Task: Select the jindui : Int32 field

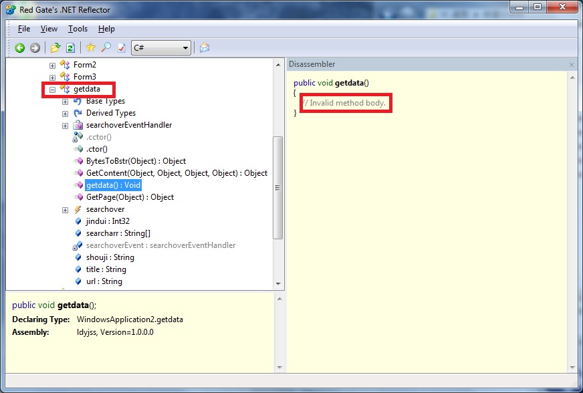Action: coord(108,221)
